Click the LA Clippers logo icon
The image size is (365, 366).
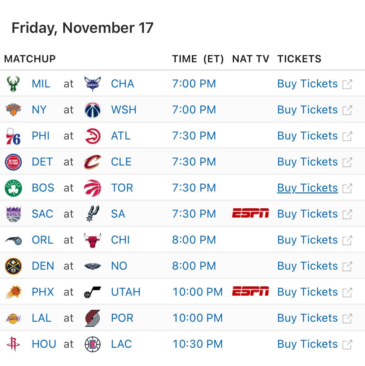point(93,344)
